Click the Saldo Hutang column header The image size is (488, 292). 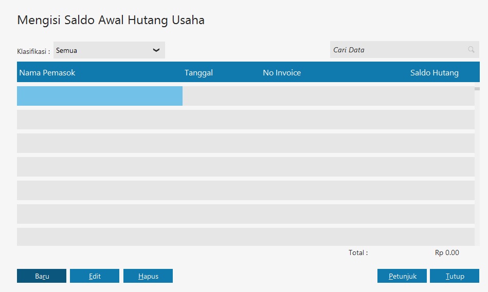pos(434,73)
